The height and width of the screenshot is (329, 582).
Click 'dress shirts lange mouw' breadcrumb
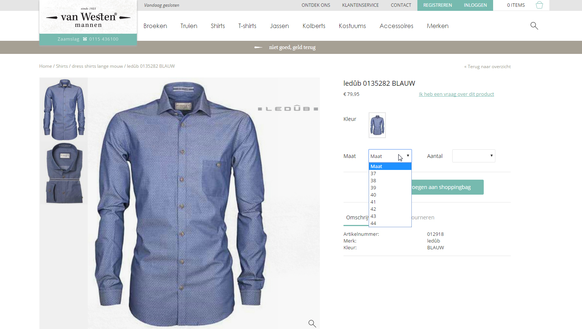tap(97, 66)
